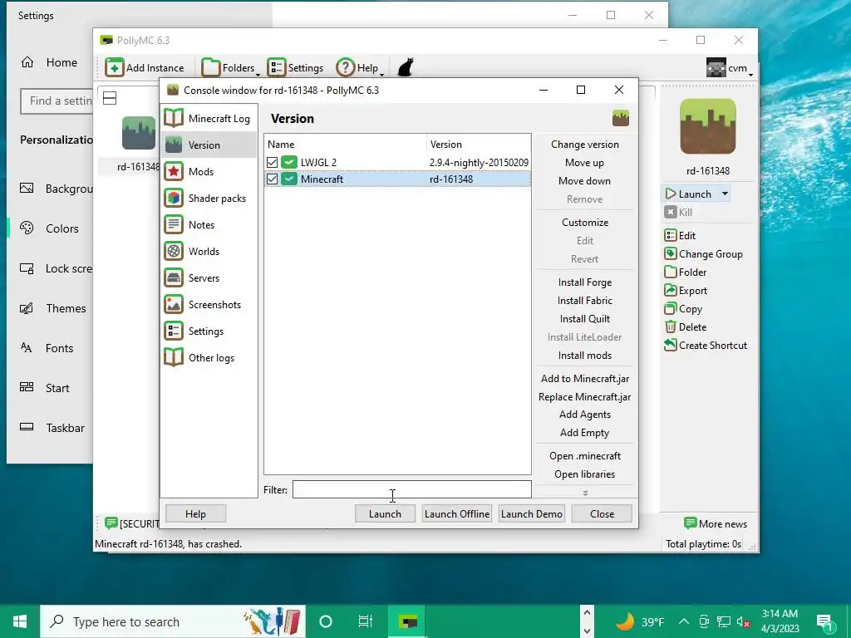Click Copy instance icon
This screenshot has height=638, width=851.
click(x=671, y=309)
